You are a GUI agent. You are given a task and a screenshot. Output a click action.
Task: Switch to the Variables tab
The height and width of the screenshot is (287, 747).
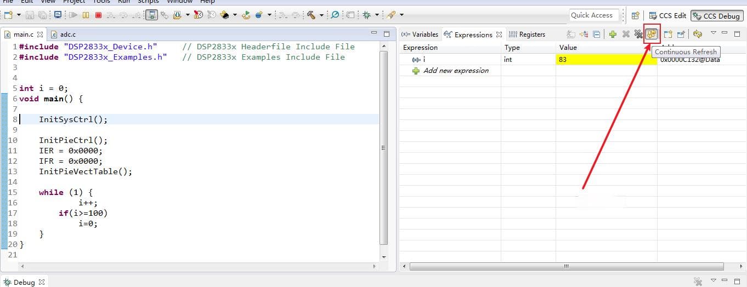pyautogui.click(x=420, y=34)
